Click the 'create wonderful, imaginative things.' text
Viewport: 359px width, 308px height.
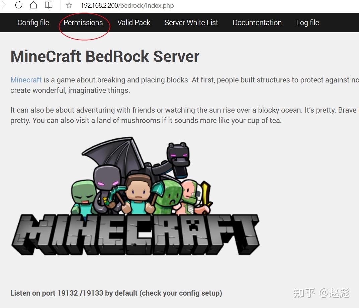click(x=70, y=90)
